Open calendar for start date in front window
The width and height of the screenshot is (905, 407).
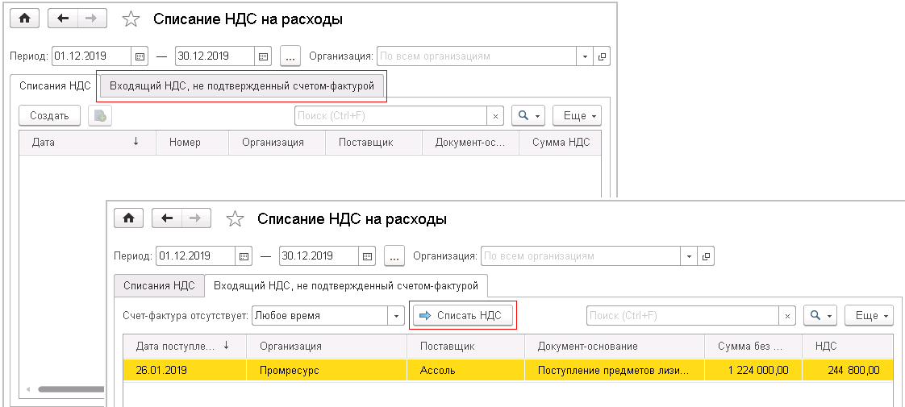pyautogui.click(x=244, y=255)
